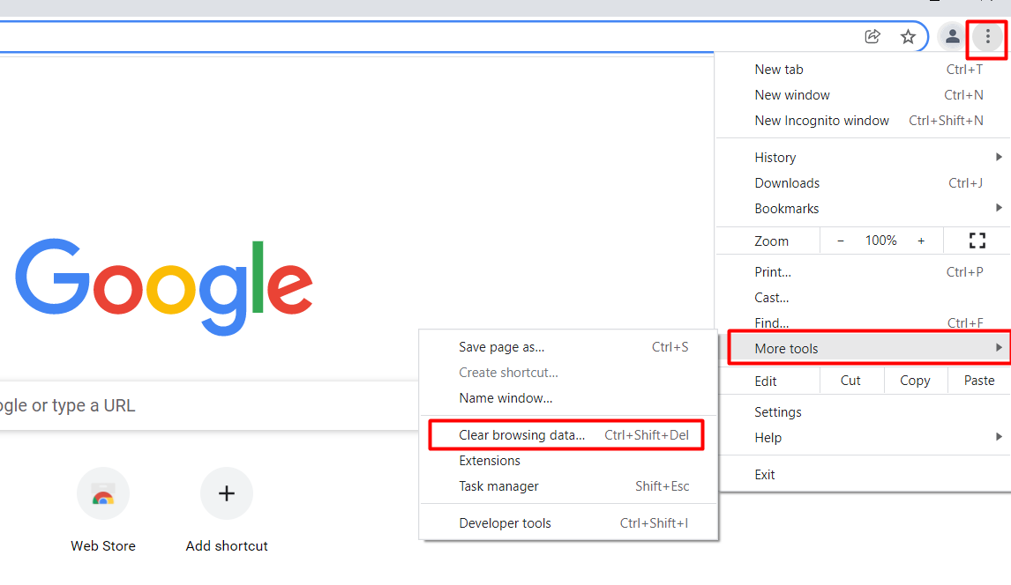Select Clear browsing data... in submenu
The width and height of the screenshot is (1011, 585).
tap(566, 435)
